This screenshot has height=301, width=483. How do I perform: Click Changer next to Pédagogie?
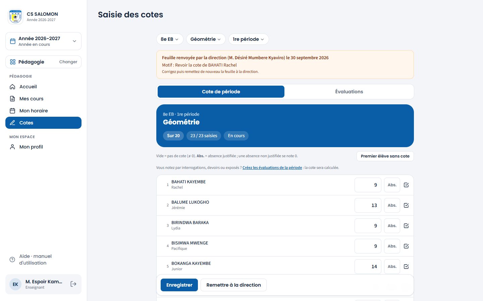tap(68, 62)
